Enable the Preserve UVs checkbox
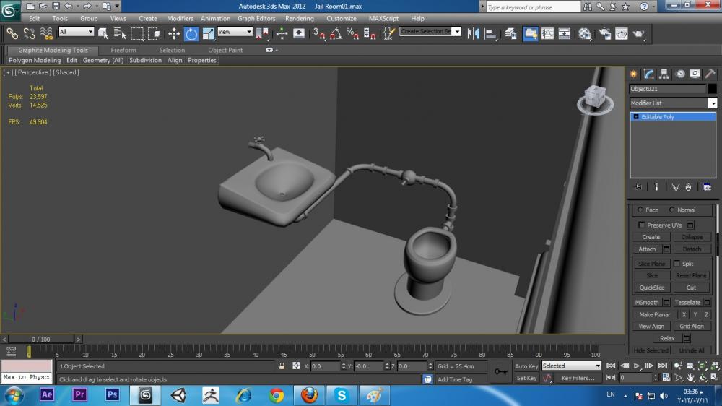The image size is (722, 406). pyautogui.click(x=642, y=225)
